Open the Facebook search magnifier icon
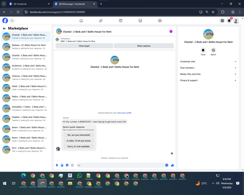244x195 pixels. [x=12, y=20]
